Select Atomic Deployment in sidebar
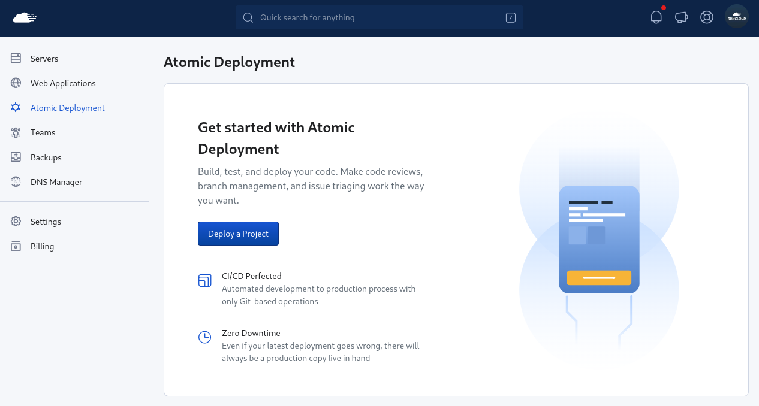This screenshot has width=759, height=406. pos(68,108)
